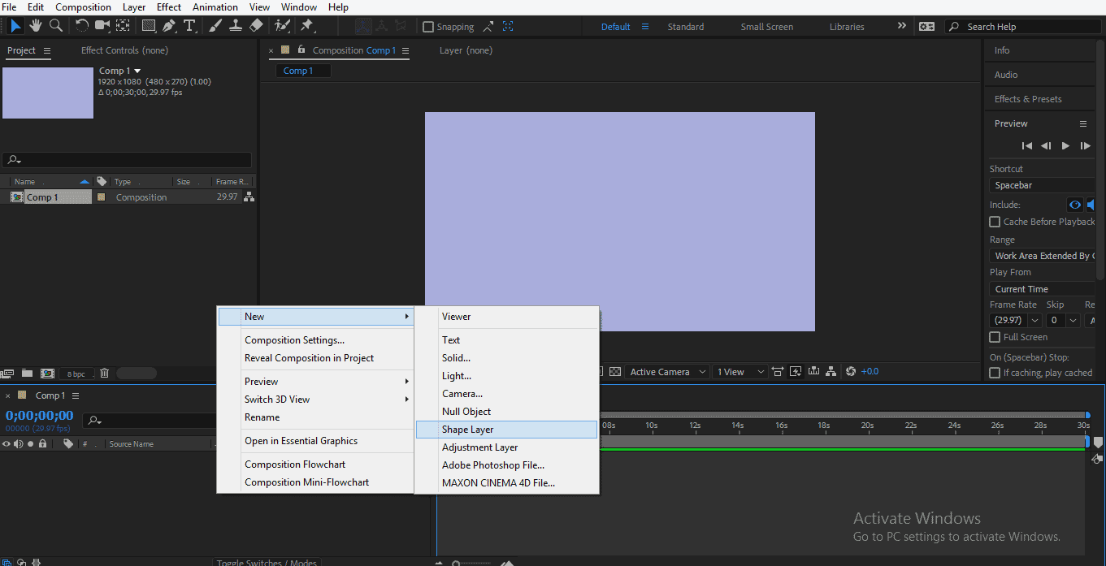Select the Rotation tool
The height and width of the screenshot is (566, 1106).
tap(81, 25)
